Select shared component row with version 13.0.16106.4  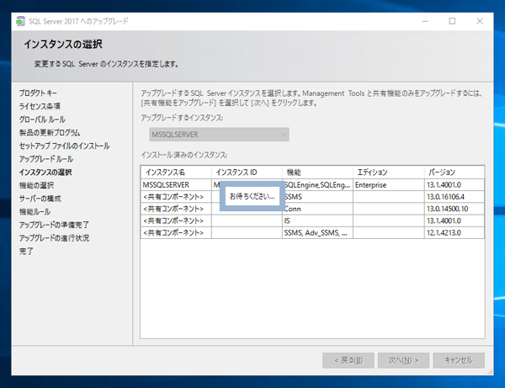click(x=312, y=197)
